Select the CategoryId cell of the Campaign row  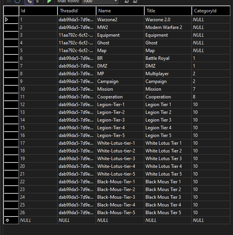[x=211, y=81]
